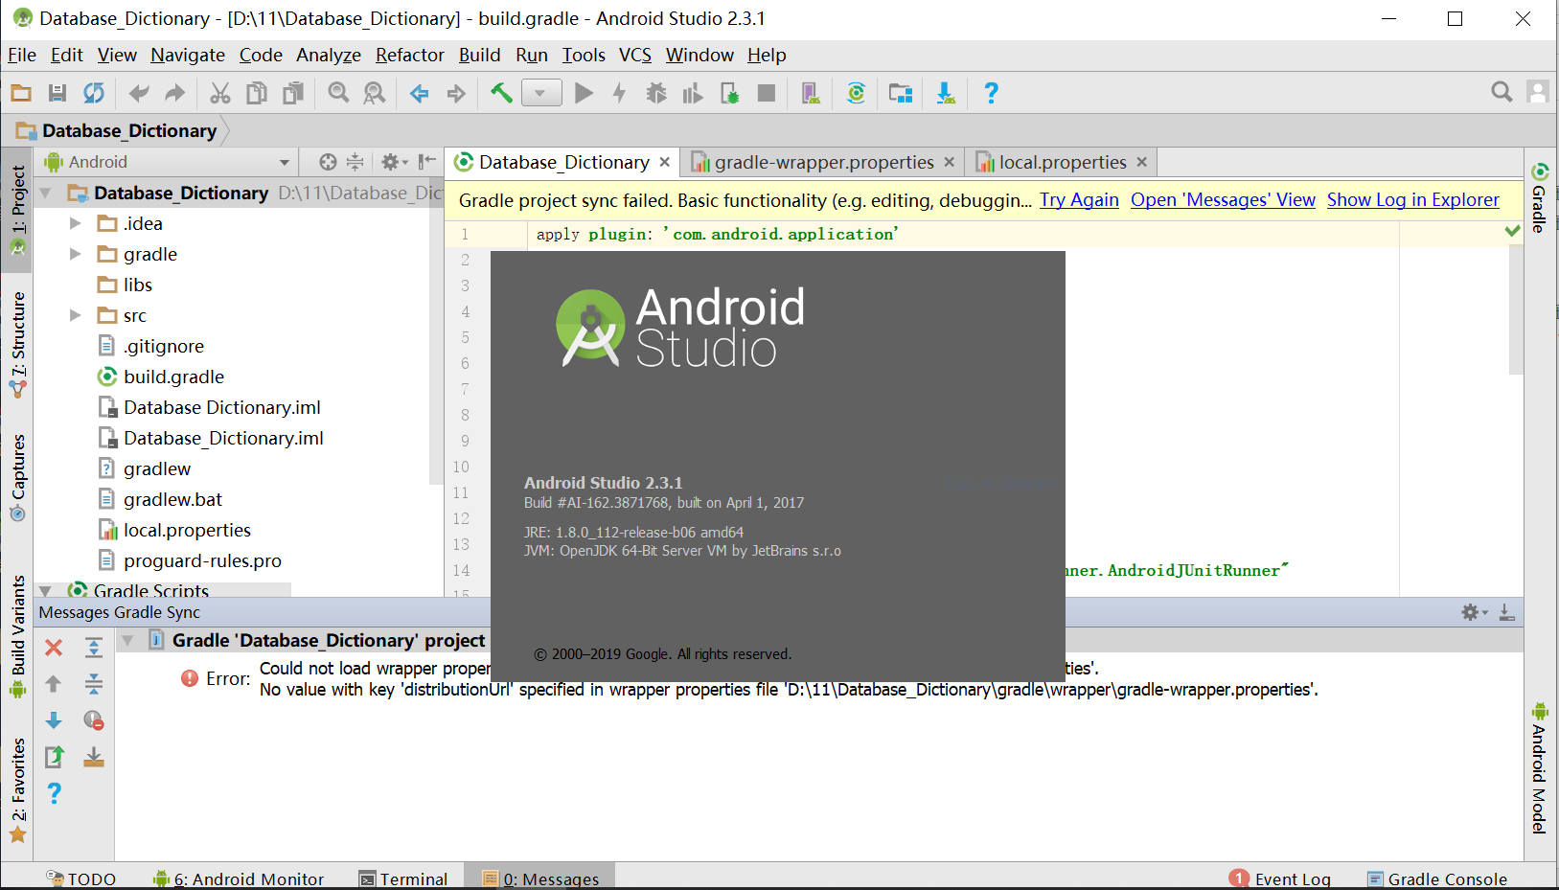The image size is (1559, 890).
Task: Open the AVD Manager icon
Action: point(811,93)
